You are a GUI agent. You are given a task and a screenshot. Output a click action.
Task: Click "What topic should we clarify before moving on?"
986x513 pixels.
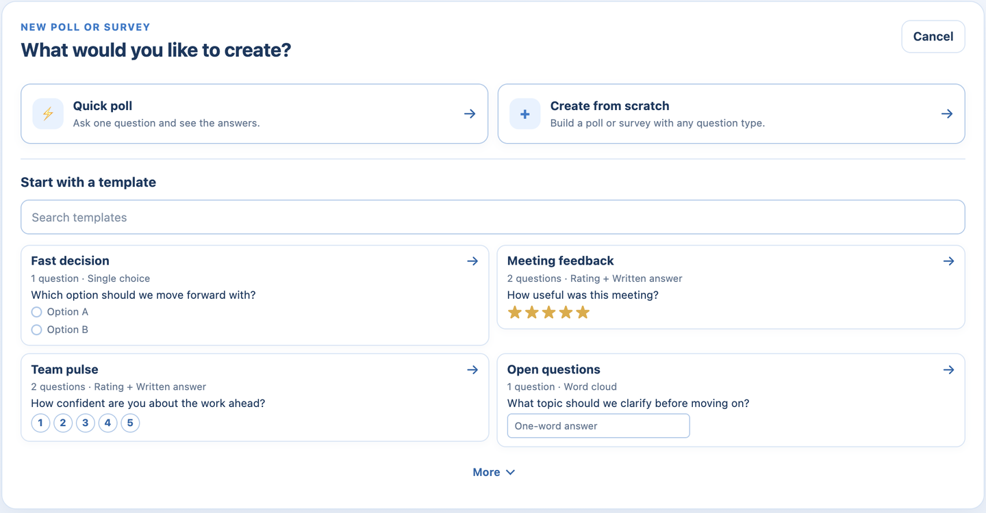(x=628, y=404)
